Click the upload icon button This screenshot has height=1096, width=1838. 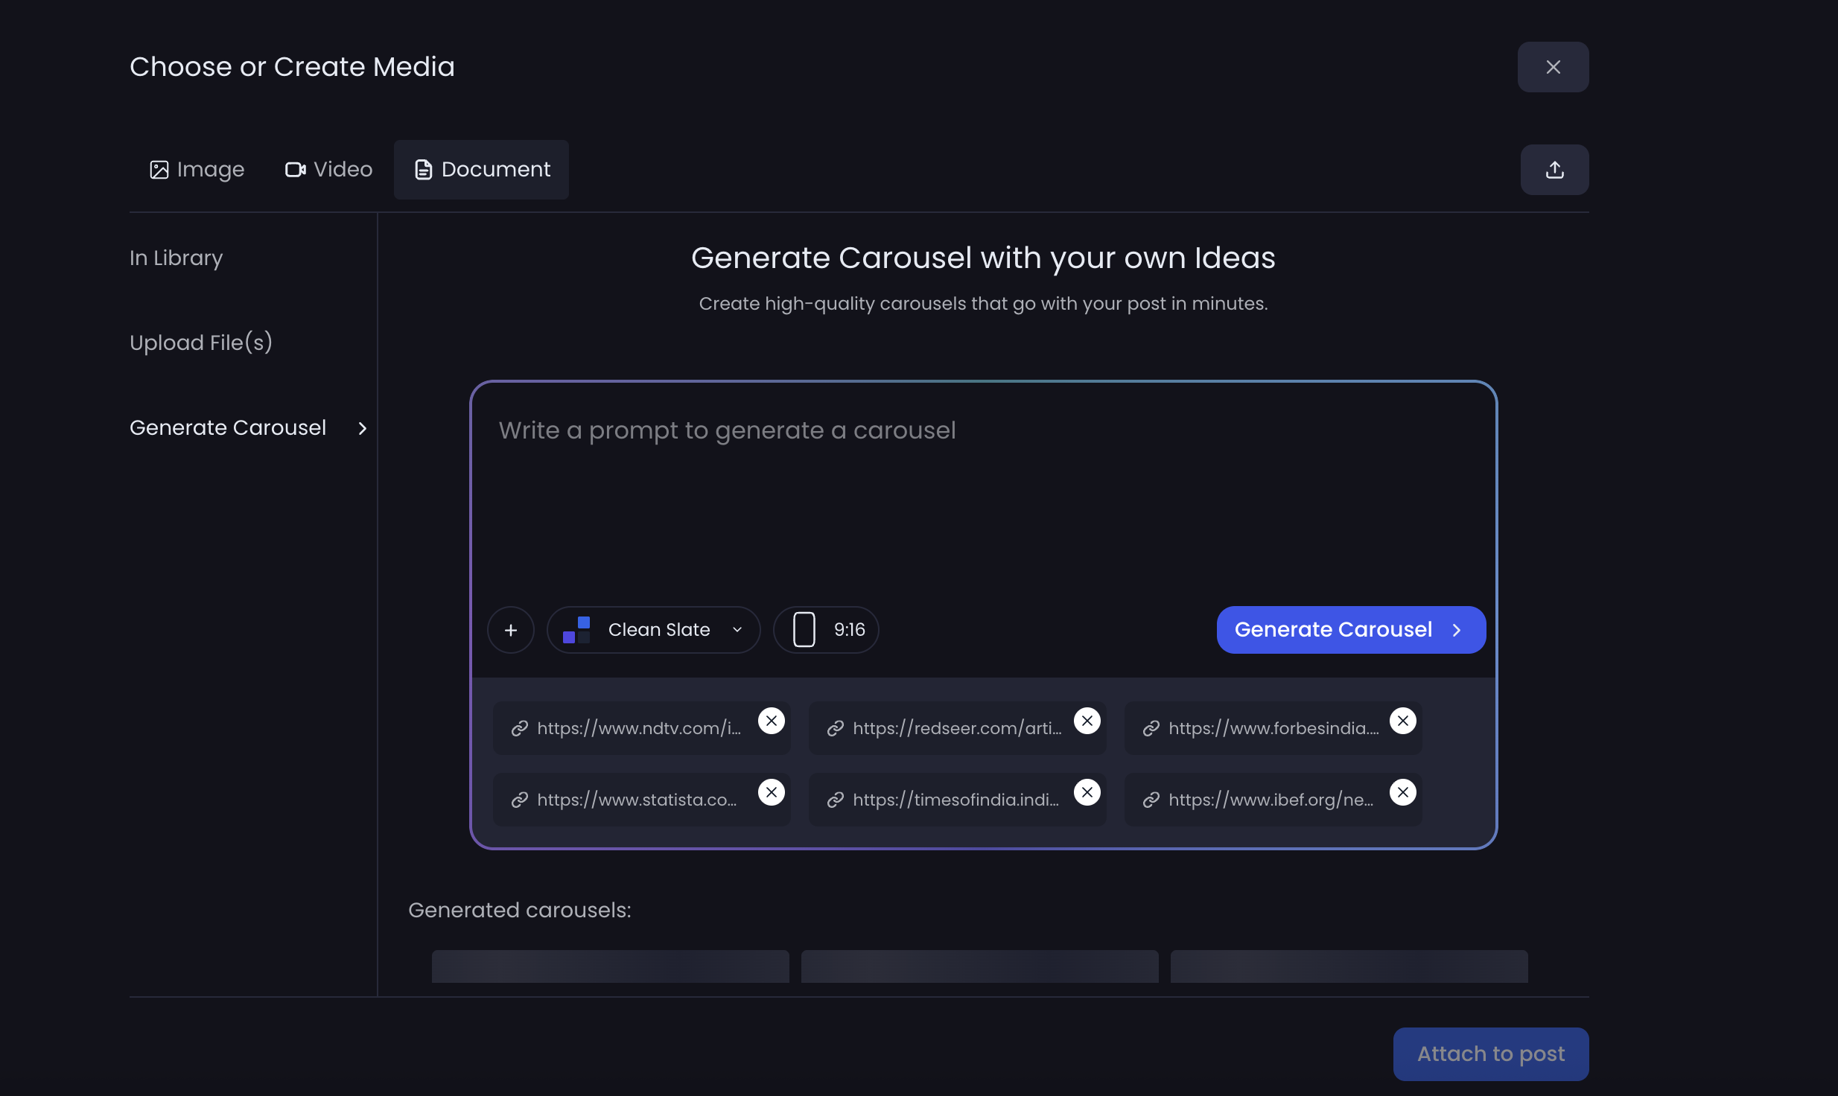click(1554, 170)
